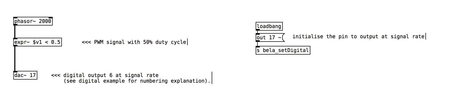Click the inlet of the s bela_setDigital object
This screenshot has width=452, height=102.
point(258,47)
